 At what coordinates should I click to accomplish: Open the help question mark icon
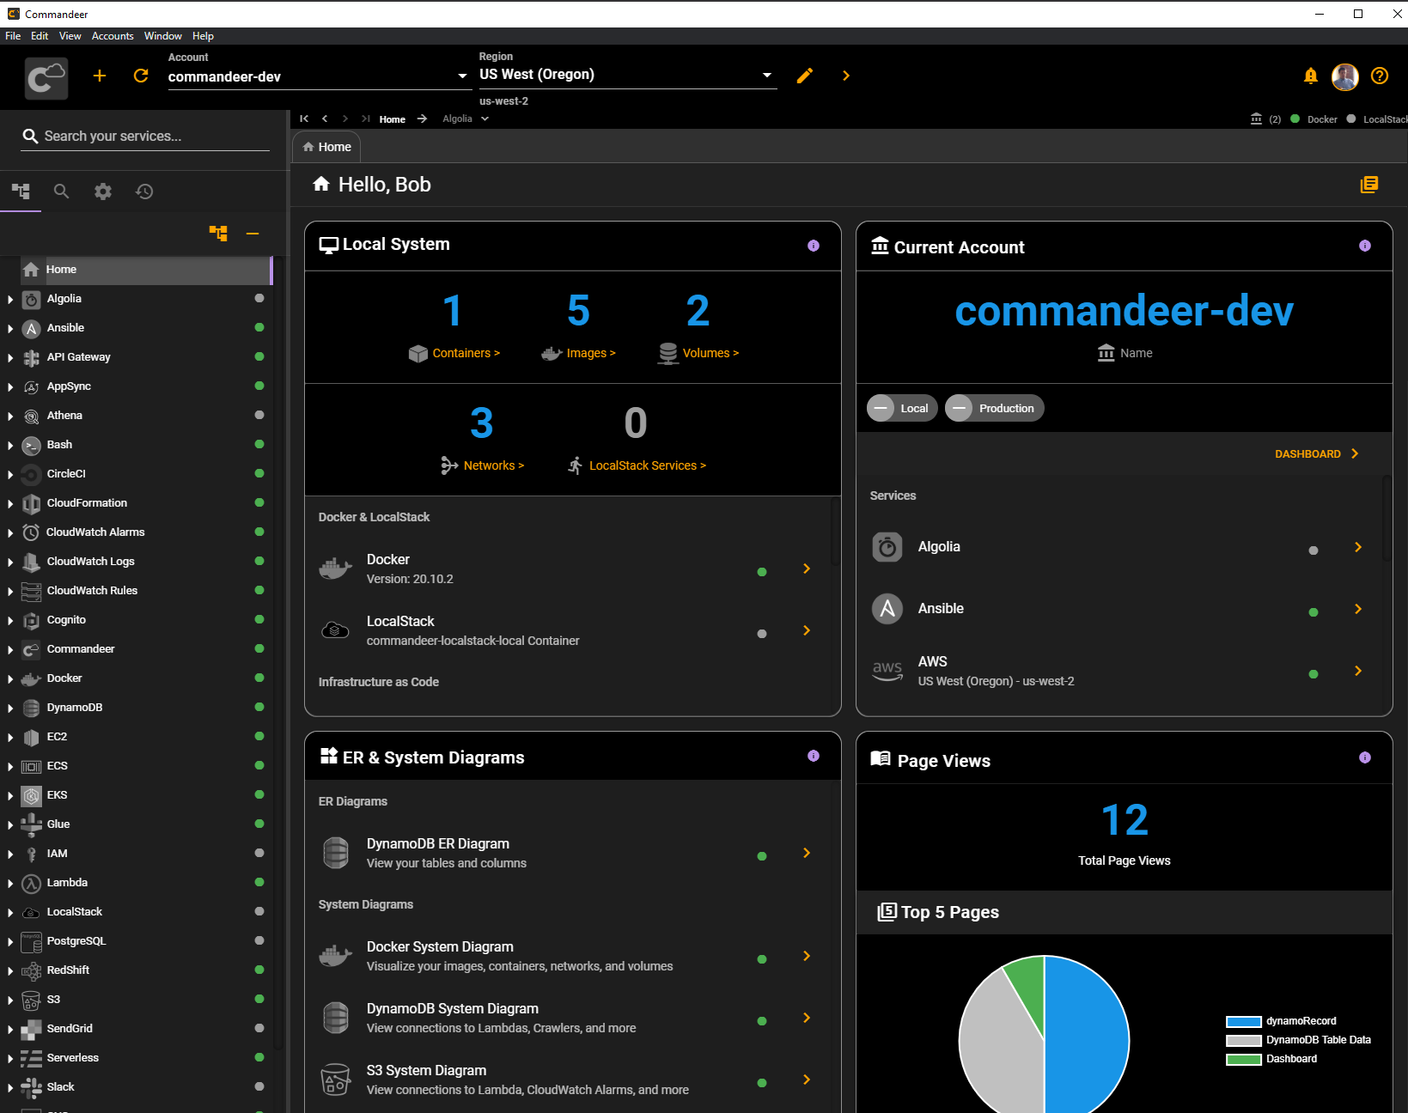pos(1380,76)
